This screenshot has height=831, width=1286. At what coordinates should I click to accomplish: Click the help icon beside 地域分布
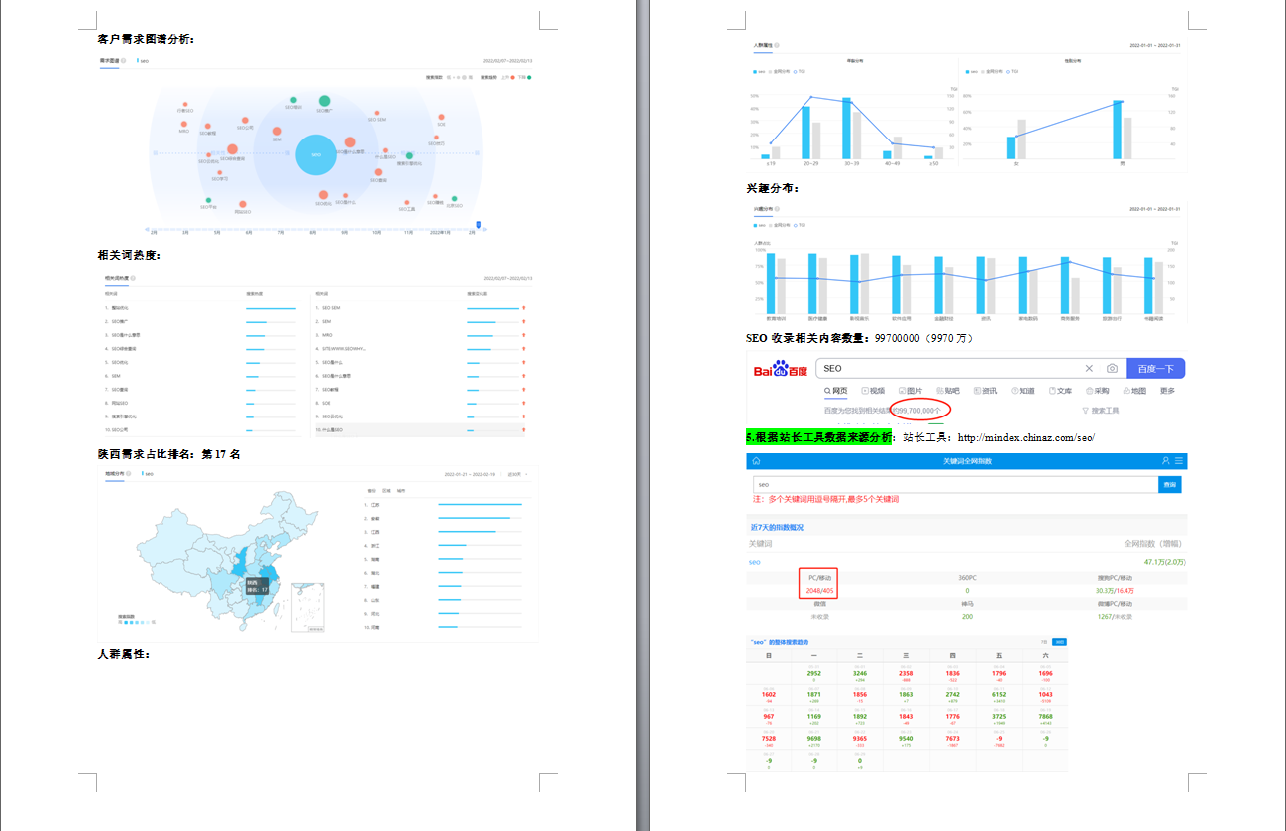point(130,474)
